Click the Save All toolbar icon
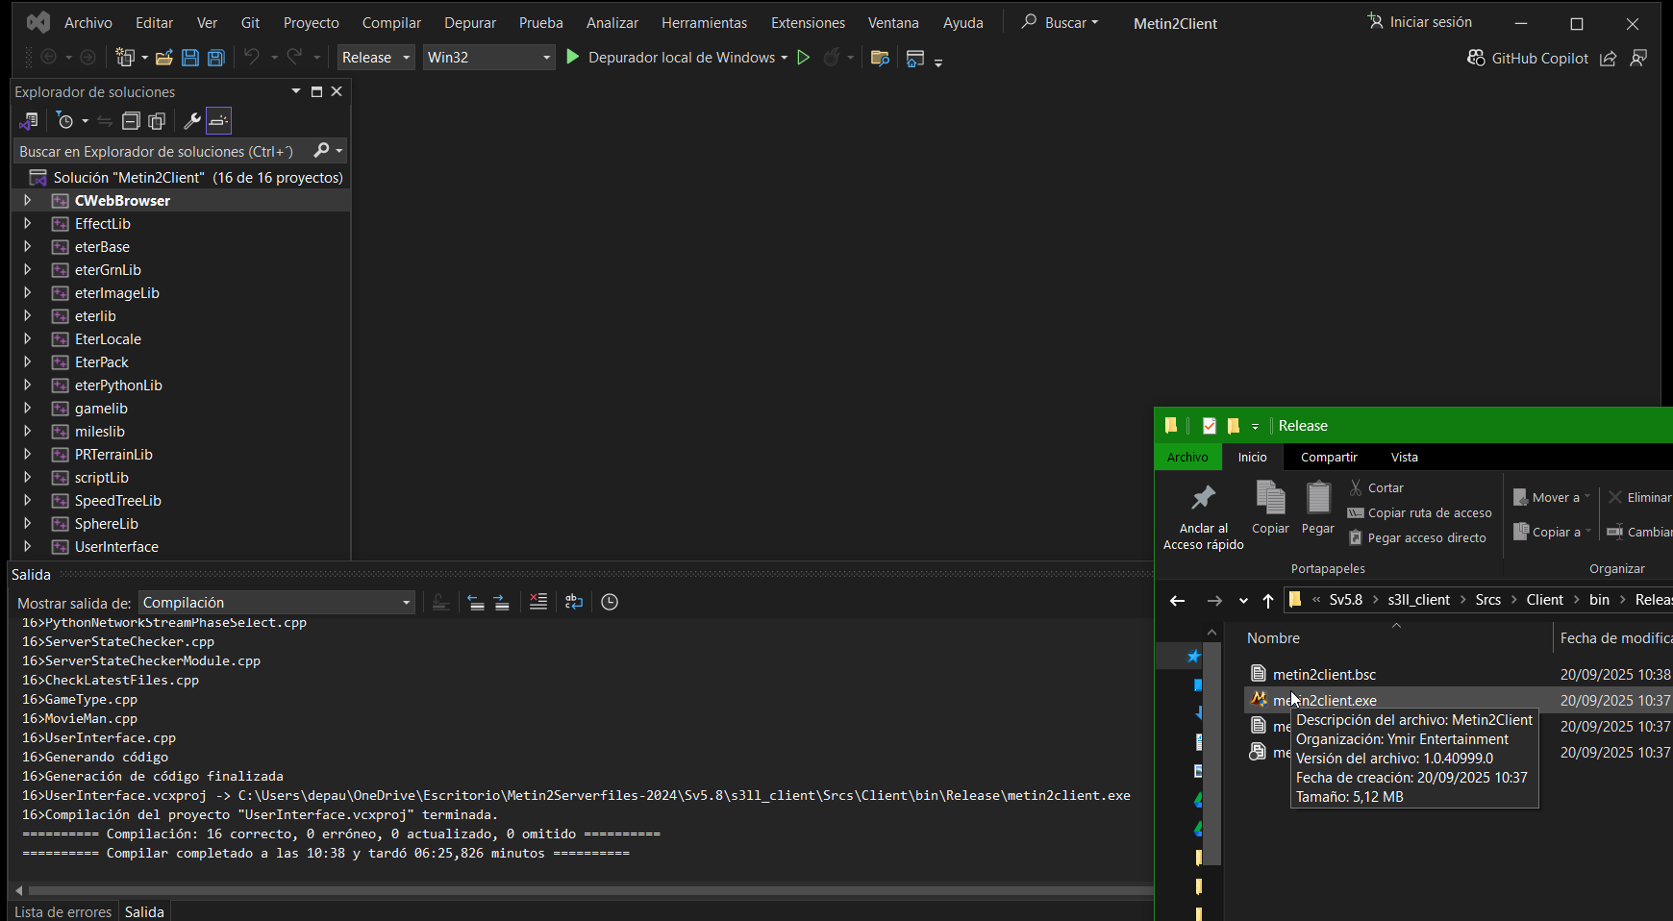 [x=216, y=58]
